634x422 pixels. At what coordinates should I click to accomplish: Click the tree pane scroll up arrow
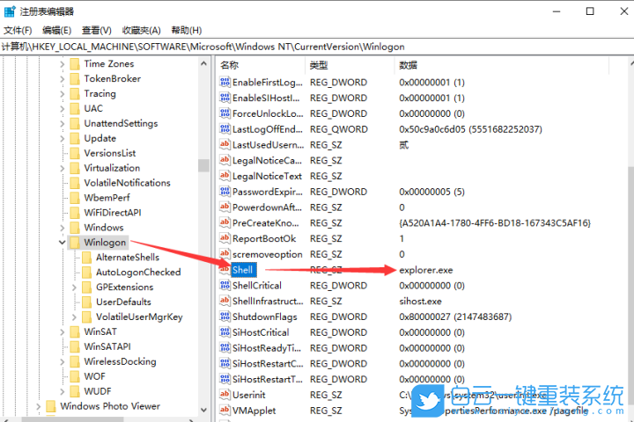click(x=203, y=63)
